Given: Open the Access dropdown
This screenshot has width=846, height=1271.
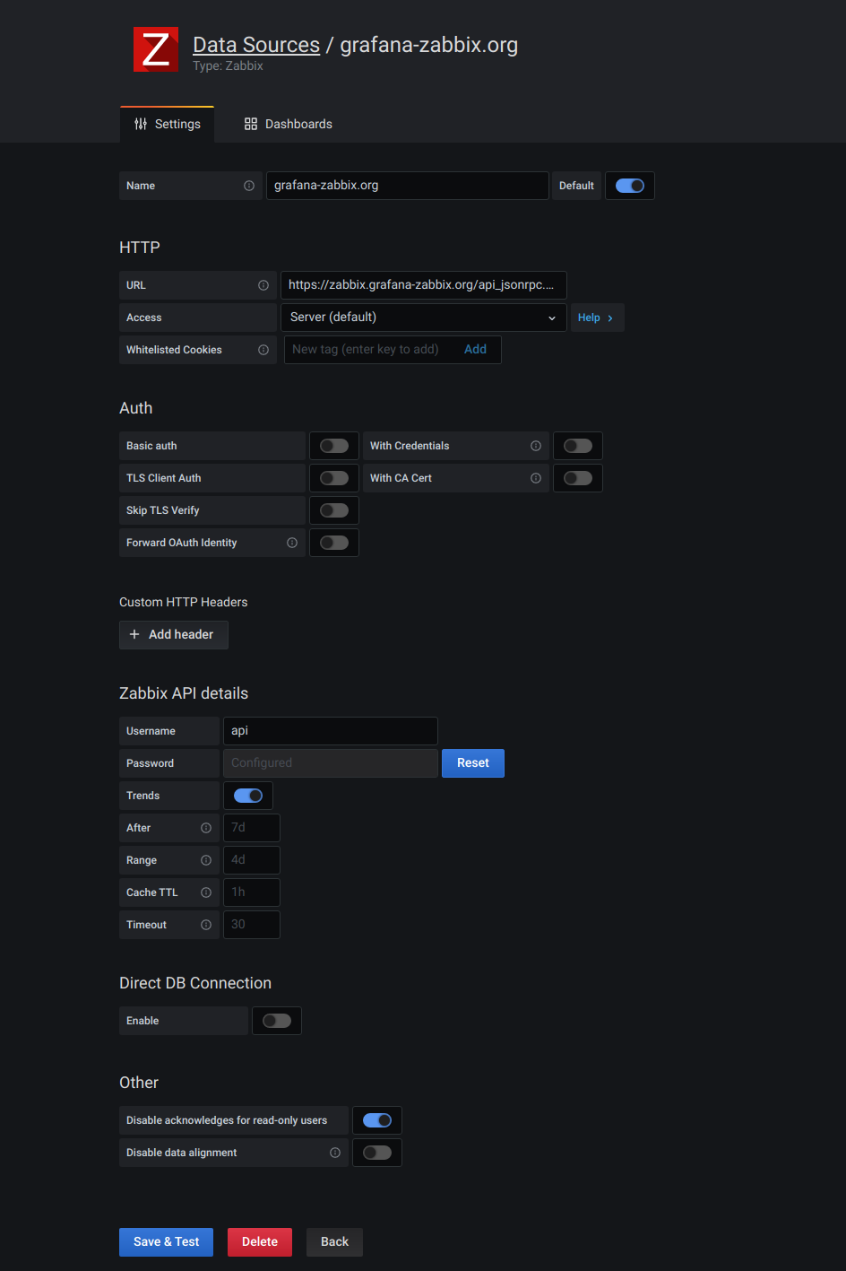Looking at the screenshot, I should (423, 317).
